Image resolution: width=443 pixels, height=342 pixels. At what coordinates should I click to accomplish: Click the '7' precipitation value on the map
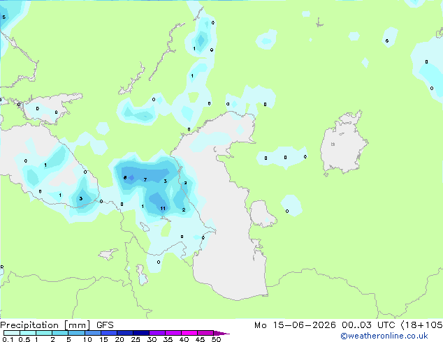click(145, 180)
